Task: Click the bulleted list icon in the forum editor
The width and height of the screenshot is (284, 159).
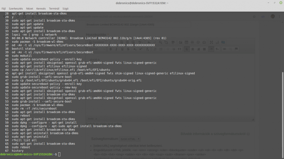Action: (161, 49)
